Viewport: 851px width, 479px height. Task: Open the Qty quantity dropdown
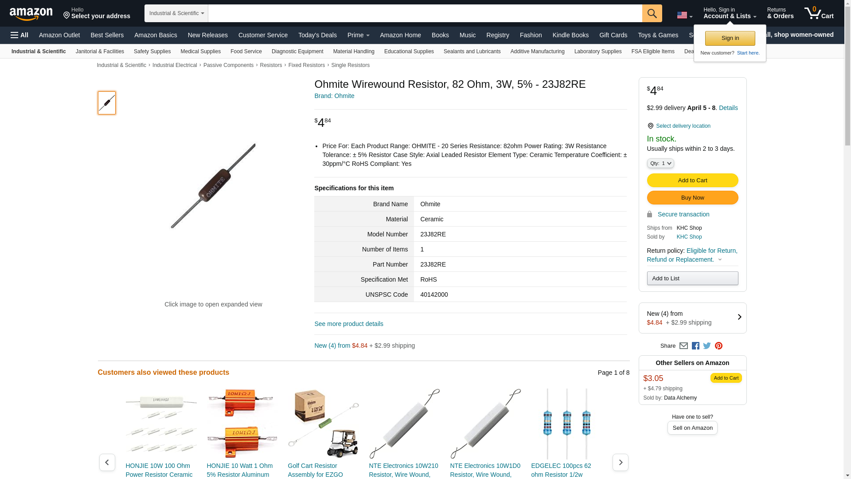coord(660,163)
